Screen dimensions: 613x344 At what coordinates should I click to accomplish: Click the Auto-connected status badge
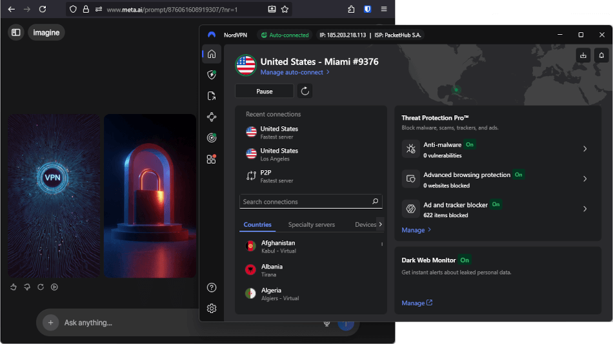click(x=285, y=35)
